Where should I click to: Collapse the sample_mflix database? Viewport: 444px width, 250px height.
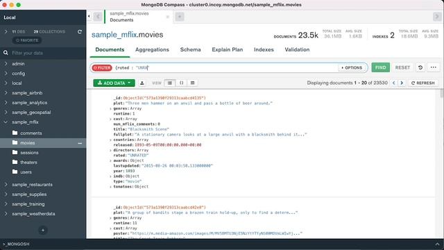[x=6, y=122]
